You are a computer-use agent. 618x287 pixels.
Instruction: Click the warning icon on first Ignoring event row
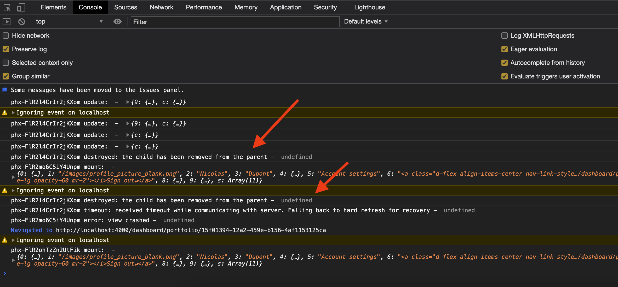tap(4, 112)
